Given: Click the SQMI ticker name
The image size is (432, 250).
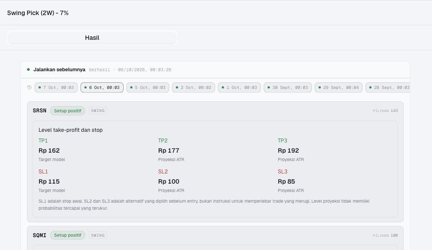Looking at the screenshot, I should tap(40, 235).
